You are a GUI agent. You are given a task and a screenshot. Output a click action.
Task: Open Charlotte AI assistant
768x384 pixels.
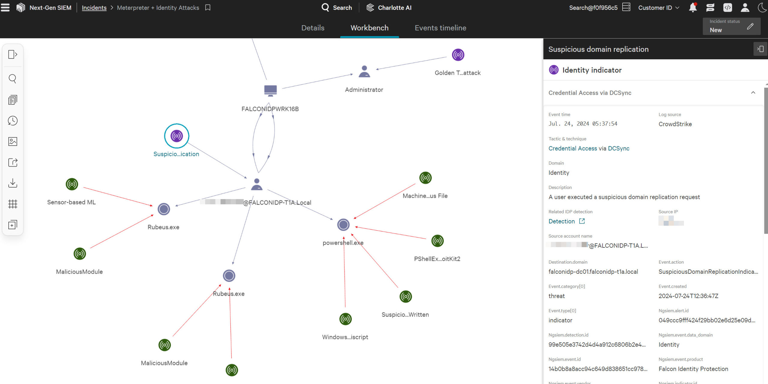coord(389,7)
